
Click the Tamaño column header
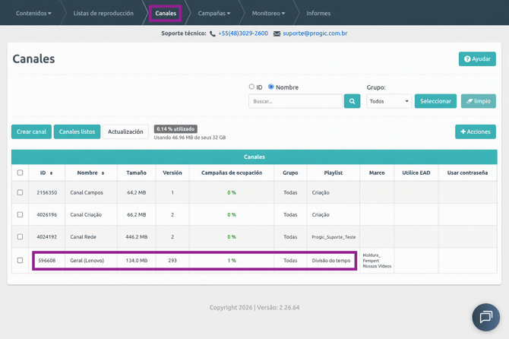(136, 173)
